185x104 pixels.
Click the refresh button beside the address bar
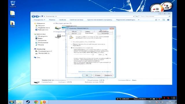point(137,16)
